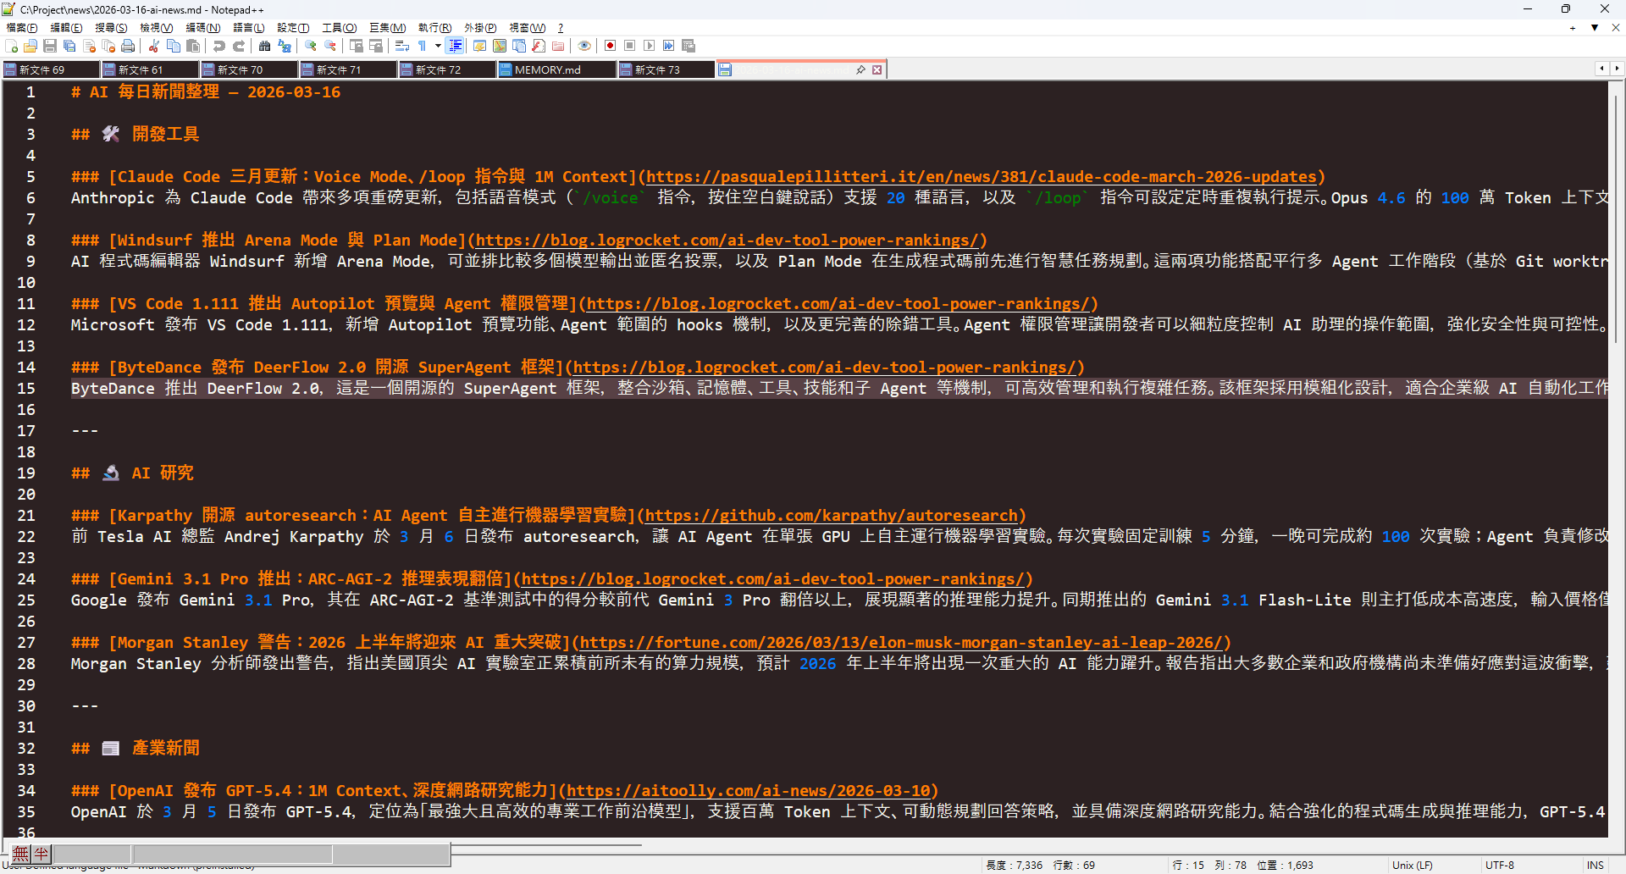Open logrocket link on Windsurf line
This screenshot has height=874, width=1626.
tap(728, 241)
